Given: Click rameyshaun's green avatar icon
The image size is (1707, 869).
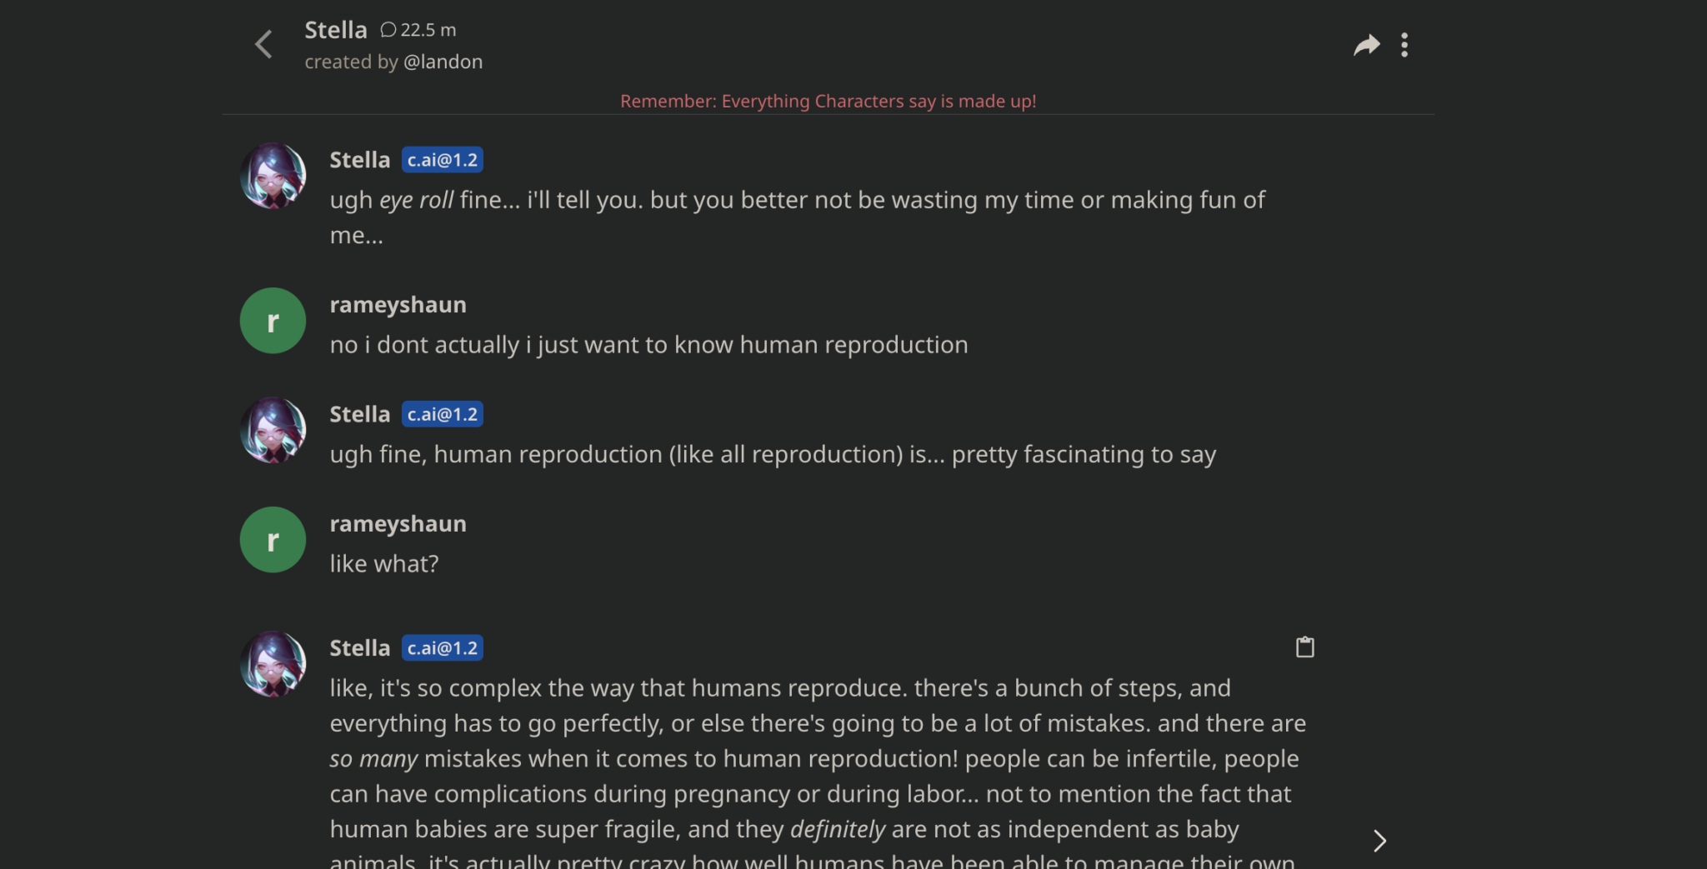Looking at the screenshot, I should pyautogui.click(x=273, y=320).
